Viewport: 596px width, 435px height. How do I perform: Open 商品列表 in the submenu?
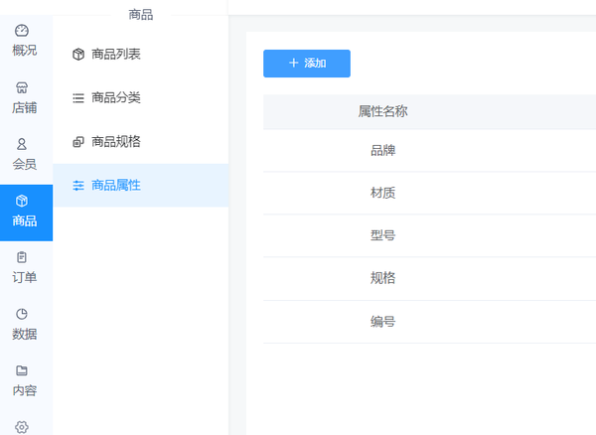(x=115, y=55)
